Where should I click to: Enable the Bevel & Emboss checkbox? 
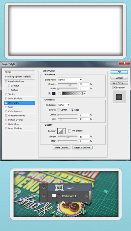click(6, 82)
